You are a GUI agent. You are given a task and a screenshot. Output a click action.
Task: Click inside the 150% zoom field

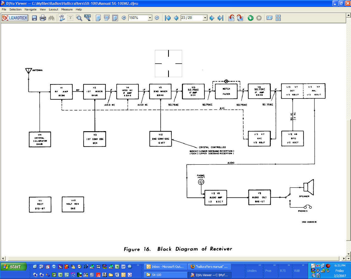pos(138,18)
